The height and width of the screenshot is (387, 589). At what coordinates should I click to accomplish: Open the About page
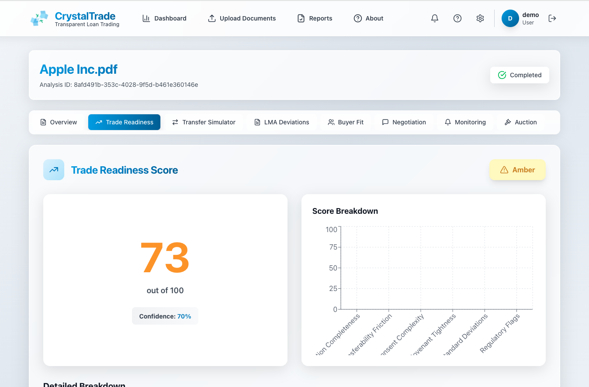pos(368,18)
